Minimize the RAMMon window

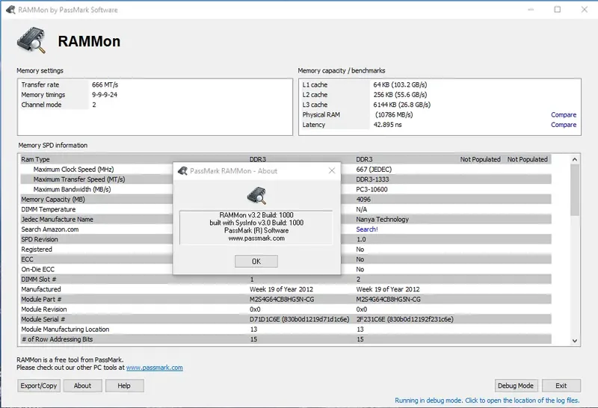pos(531,10)
